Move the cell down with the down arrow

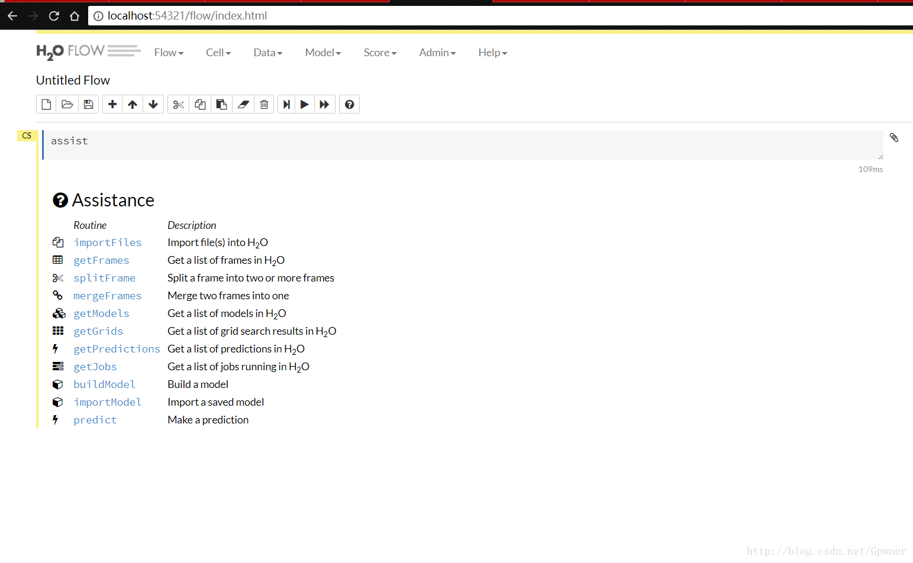pos(153,105)
